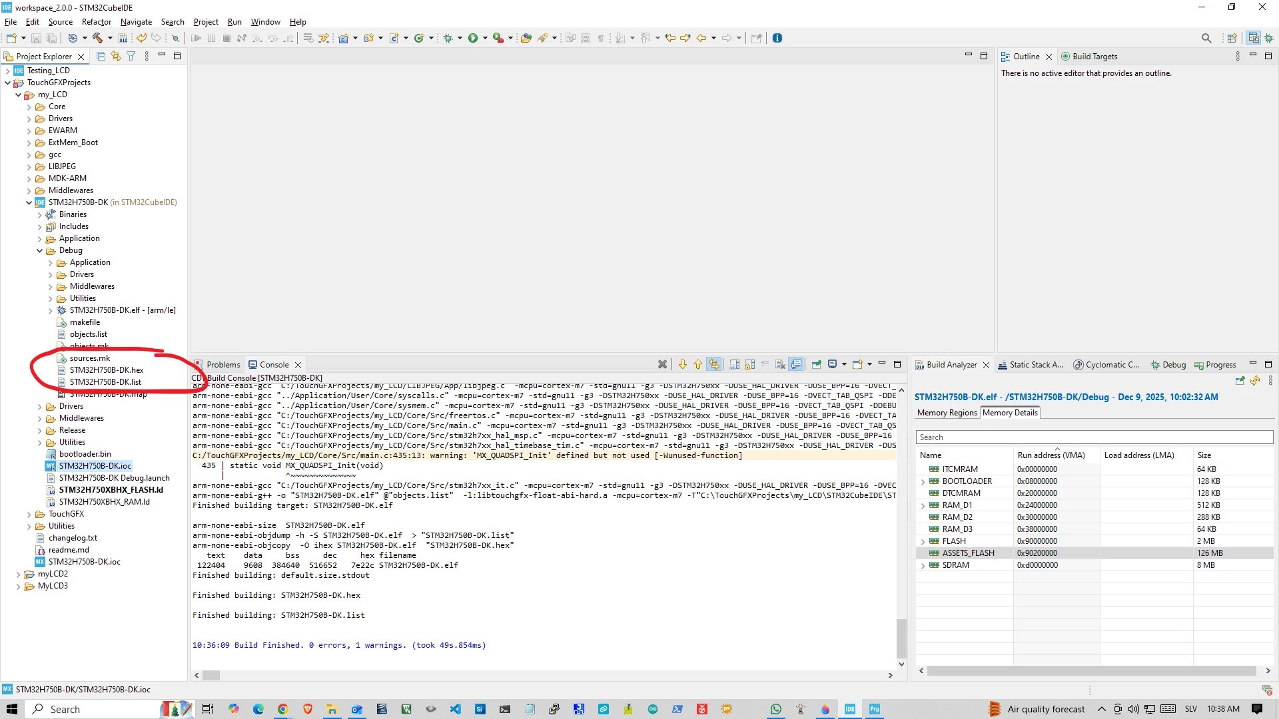Switch to Static Stack Analyzer tab

coord(1031,365)
